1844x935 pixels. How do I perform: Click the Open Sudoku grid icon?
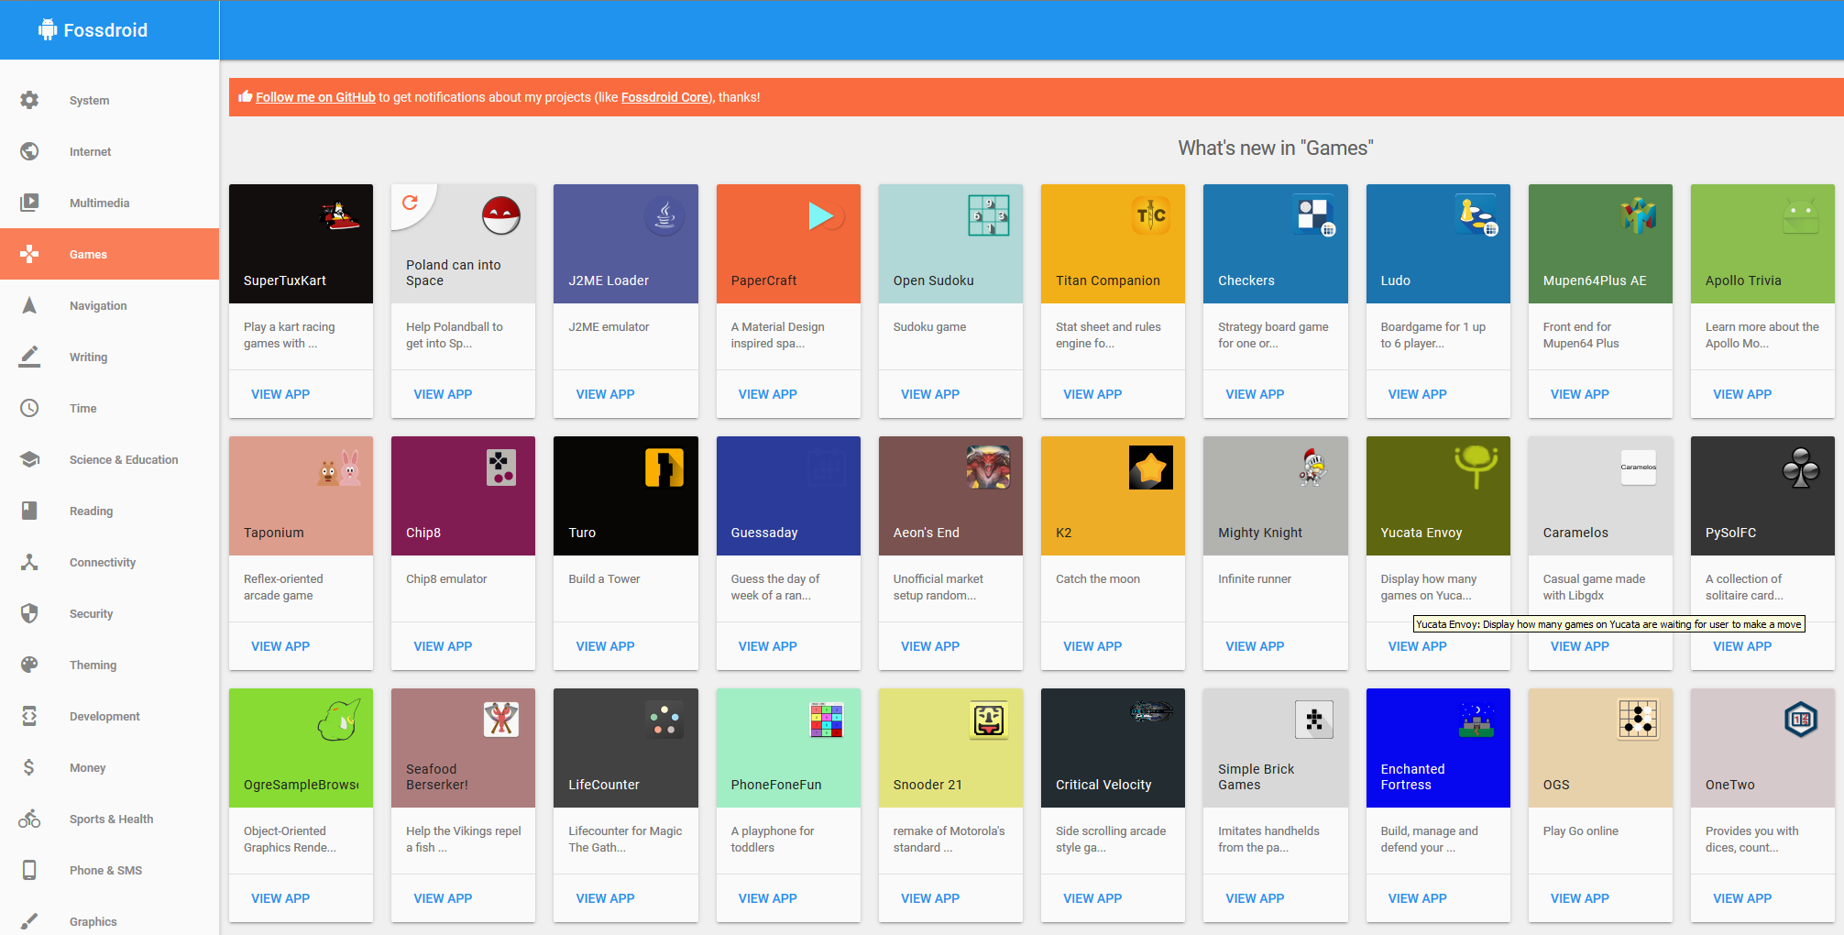(x=988, y=216)
